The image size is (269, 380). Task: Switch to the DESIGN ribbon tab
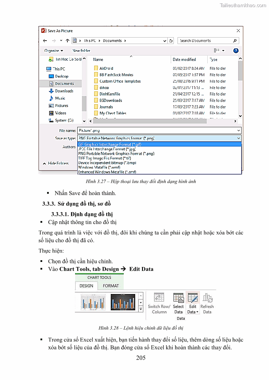(x=86, y=286)
